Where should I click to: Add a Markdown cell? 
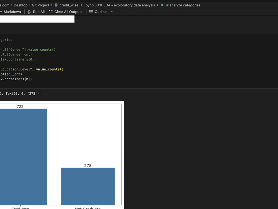pos(11,12)
